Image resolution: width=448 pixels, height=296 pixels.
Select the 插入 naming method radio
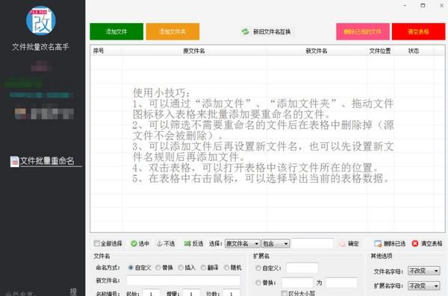point(181,268)
